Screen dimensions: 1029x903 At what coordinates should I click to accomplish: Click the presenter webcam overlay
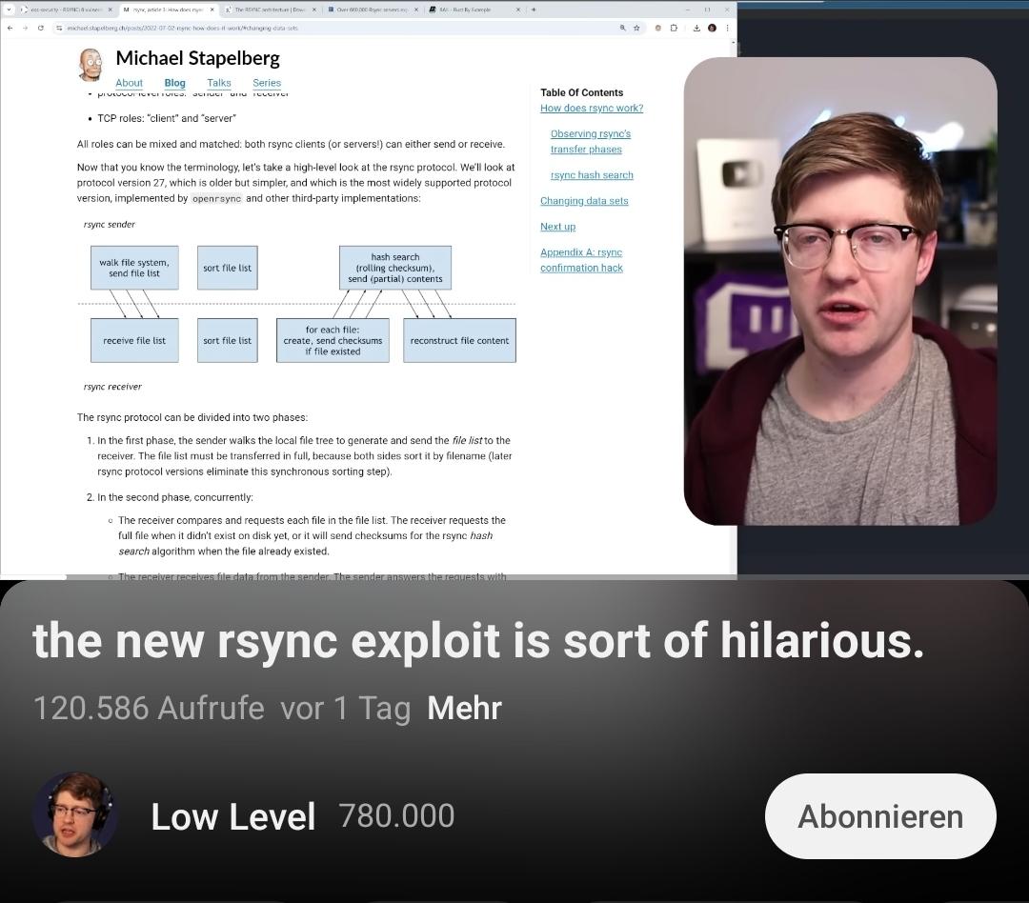click(x=840, y=291)
